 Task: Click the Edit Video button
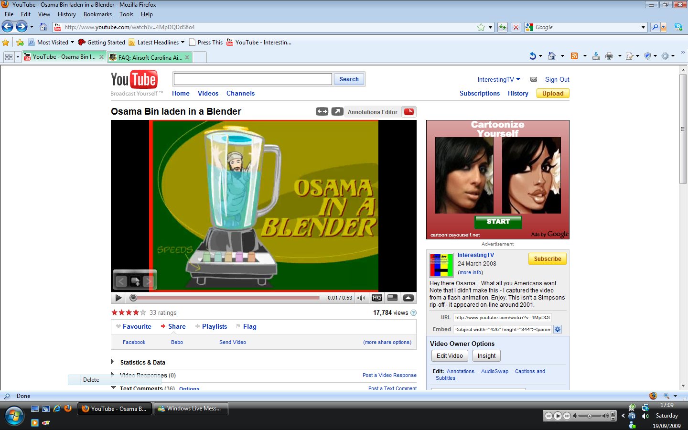(450, 356)
